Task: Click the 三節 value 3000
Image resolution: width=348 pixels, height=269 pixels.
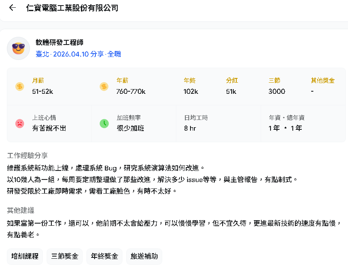Action: (277, 92)
